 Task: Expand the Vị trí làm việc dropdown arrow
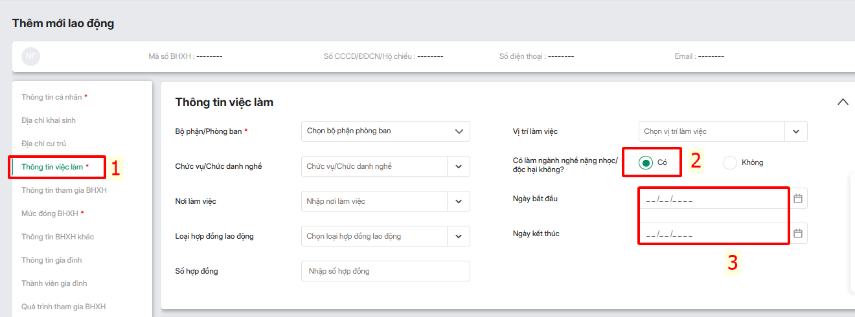796,131
